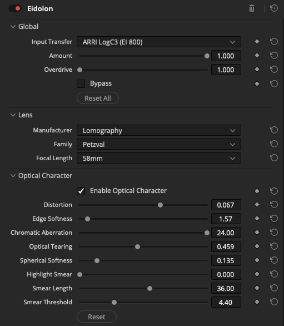284x326 pixels.
Task: Click the Optical Tearing slider handle
Action: (x=137, y=247)
